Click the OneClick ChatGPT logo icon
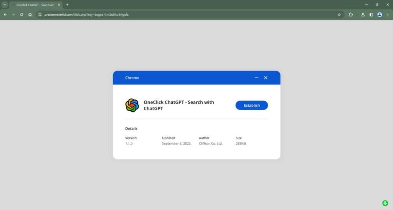Image resolution: width=393 pixels, height=210 pixels. (x=132, y=105)
